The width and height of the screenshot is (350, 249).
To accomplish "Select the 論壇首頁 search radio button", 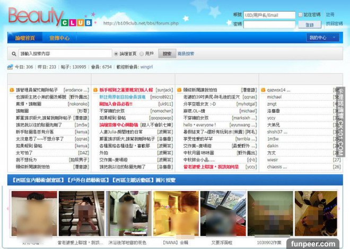I will [x=116, y=54].
